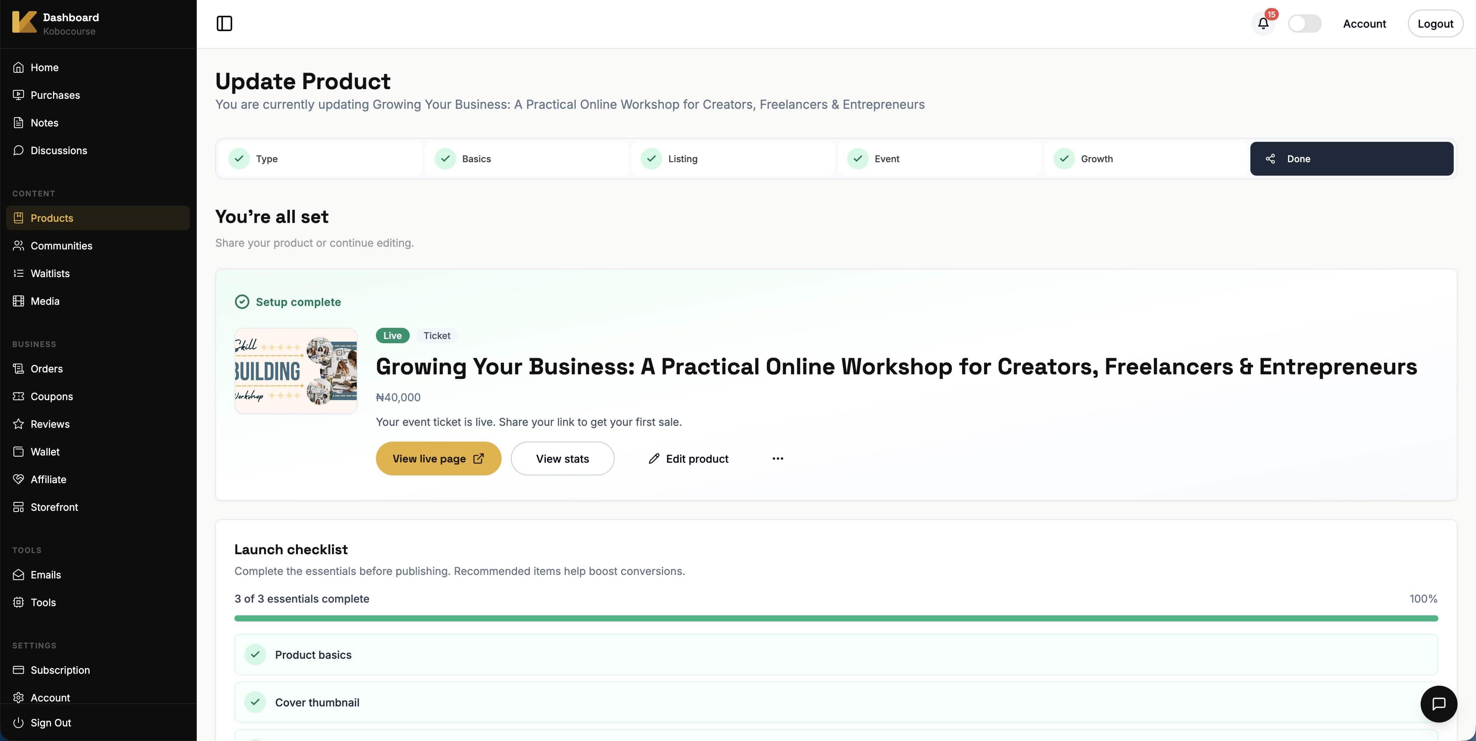
Task: Expand the Product basics checklist item
Action: (x=836, y=655)
